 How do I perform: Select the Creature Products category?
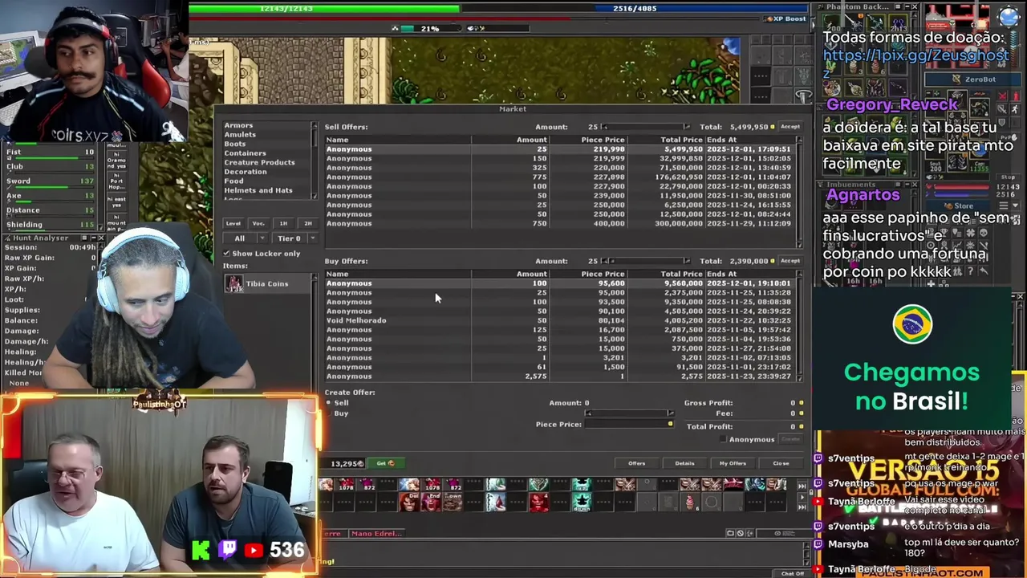pyautogui.click(x=259, y=162)
